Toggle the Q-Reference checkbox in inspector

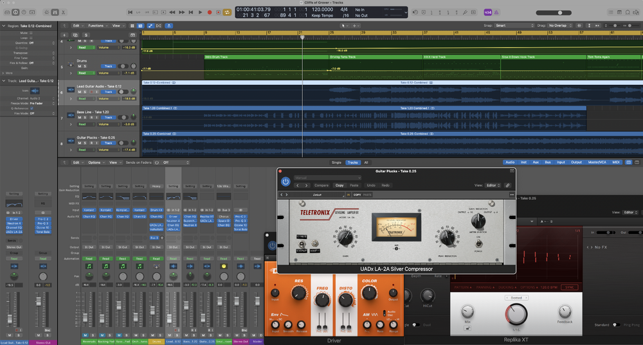pyautogui.click(x=32, y=109)
